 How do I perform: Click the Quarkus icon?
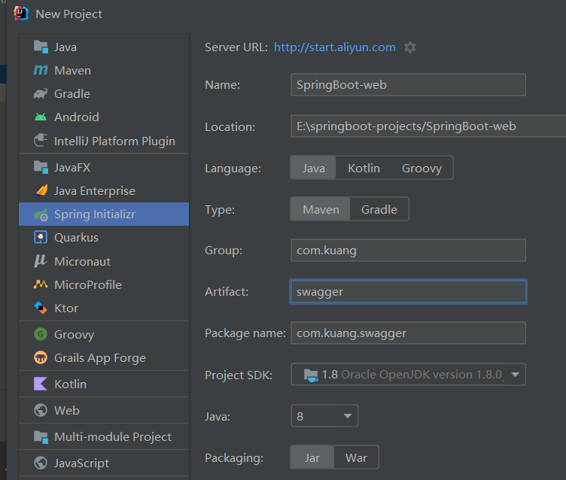[41, 238]
